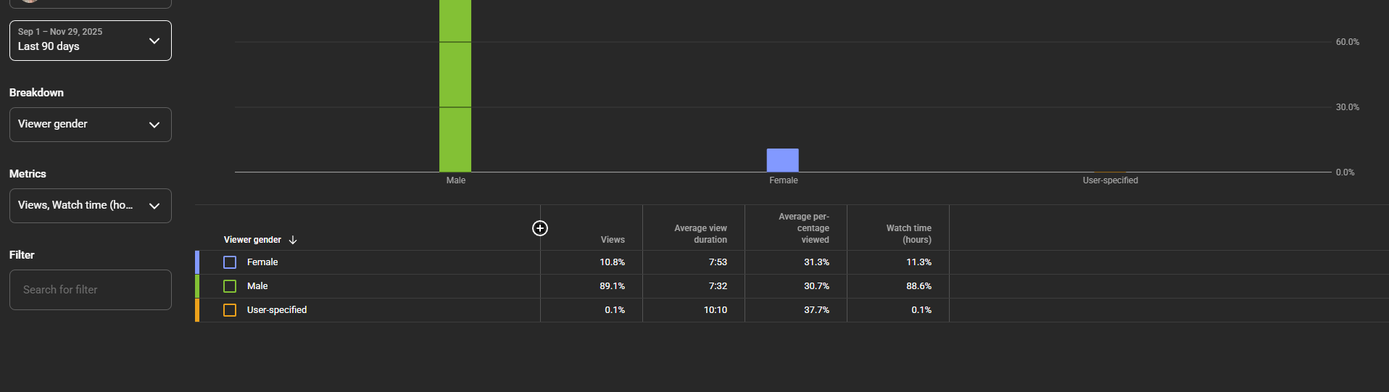This screenshot has width=1389, height=392.
Task: Click the sort arrow beside Viewer gender
Action: (x=293, y=240)
